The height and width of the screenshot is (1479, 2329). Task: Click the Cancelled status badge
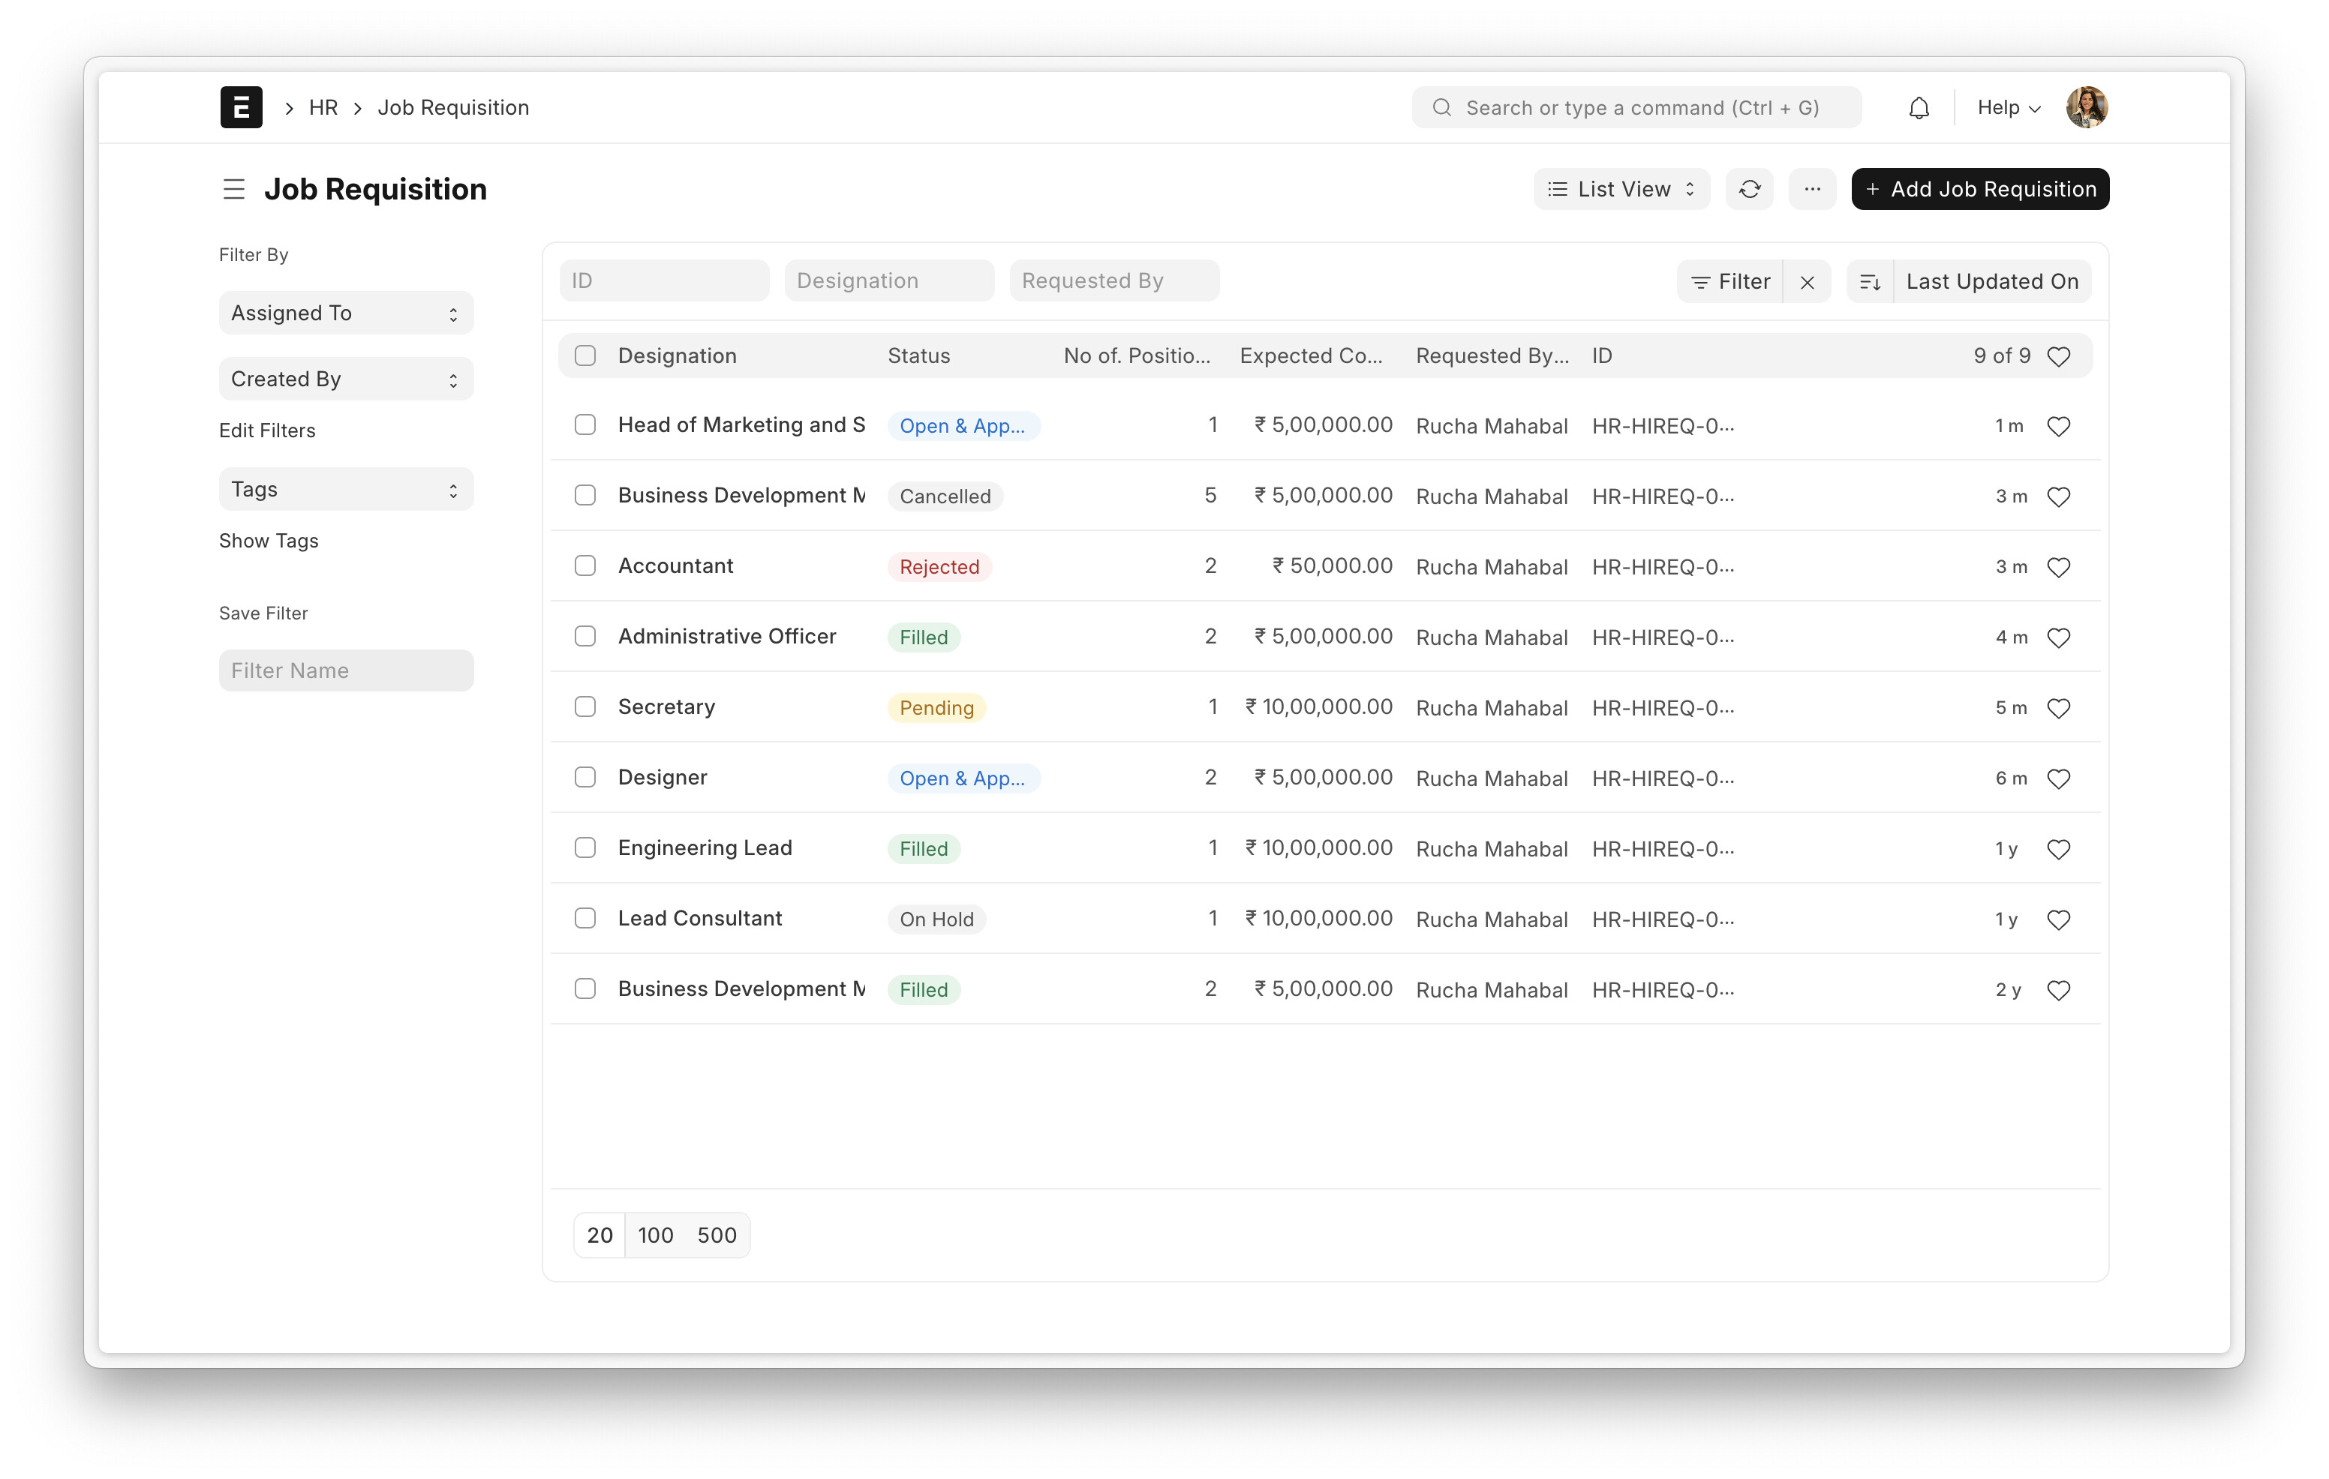click(x=945, y=496)
